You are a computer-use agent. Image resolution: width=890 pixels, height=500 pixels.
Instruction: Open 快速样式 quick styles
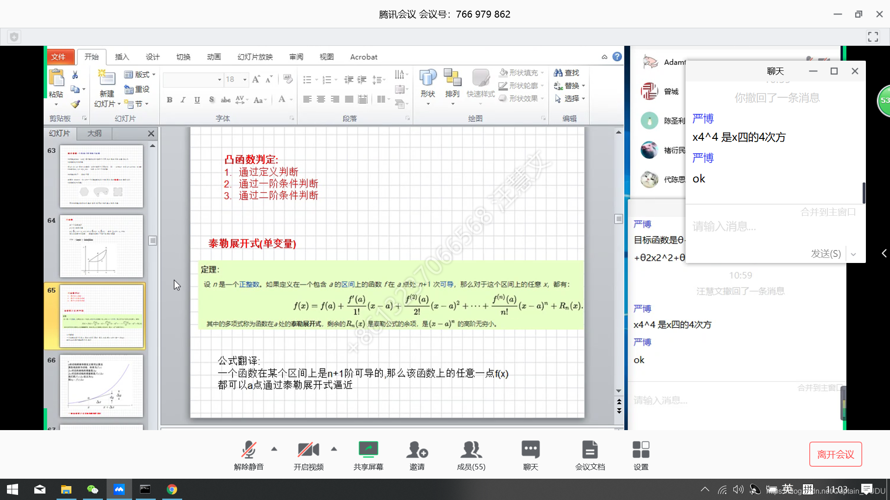click(481, 87)
